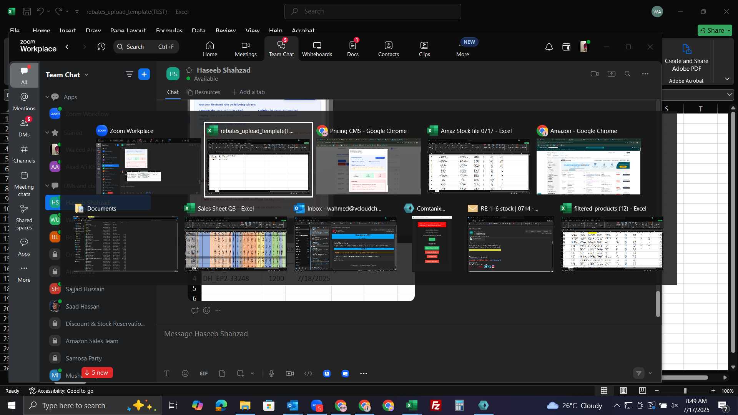This screenshot has width=738, height=415.
Task: Open Mentions in Zoom sidebar
Action: tap(24, 101)
